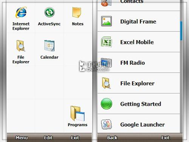Select the Digital Frame icon
Screen dimensions: 189x142
coord(107,21)
